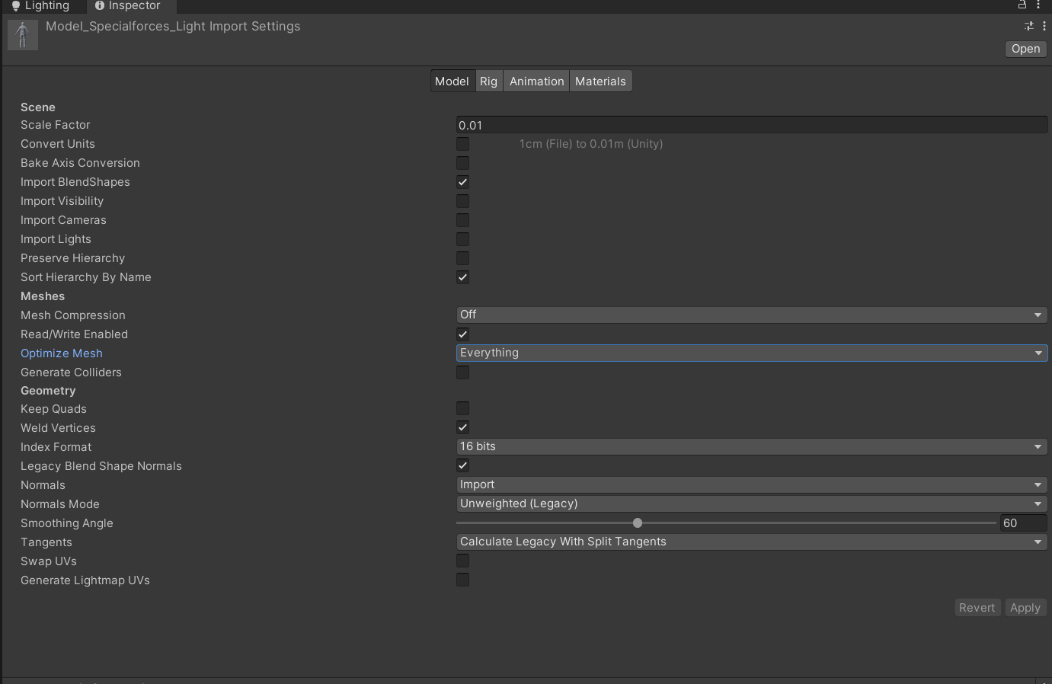Open the import settings more-options menu
This screenshot has height=684, width=1052.
tap(1044, 26)
